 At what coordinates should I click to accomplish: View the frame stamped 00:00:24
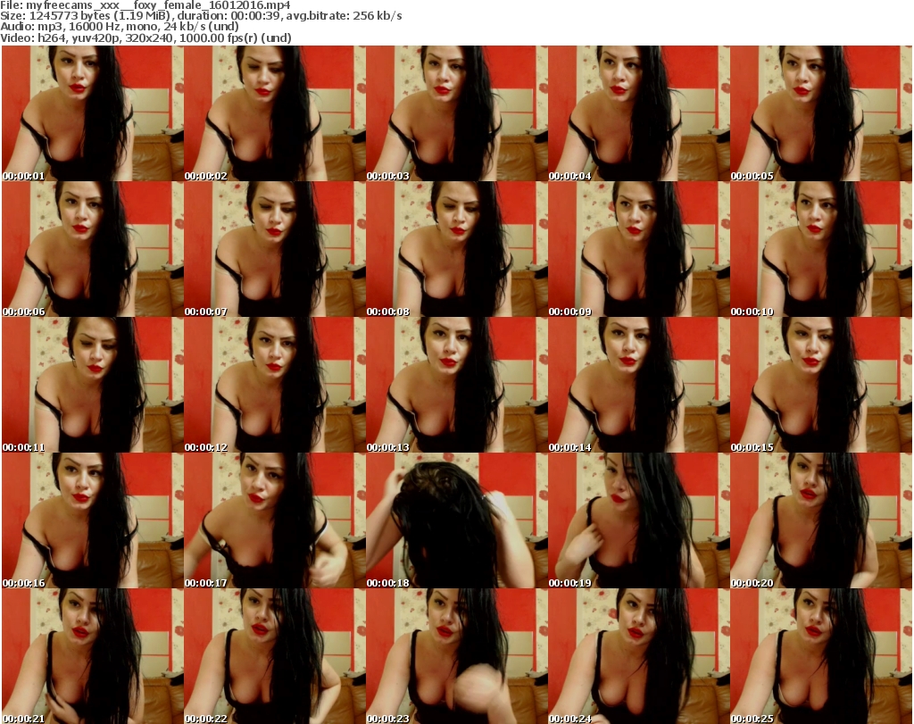638,656
